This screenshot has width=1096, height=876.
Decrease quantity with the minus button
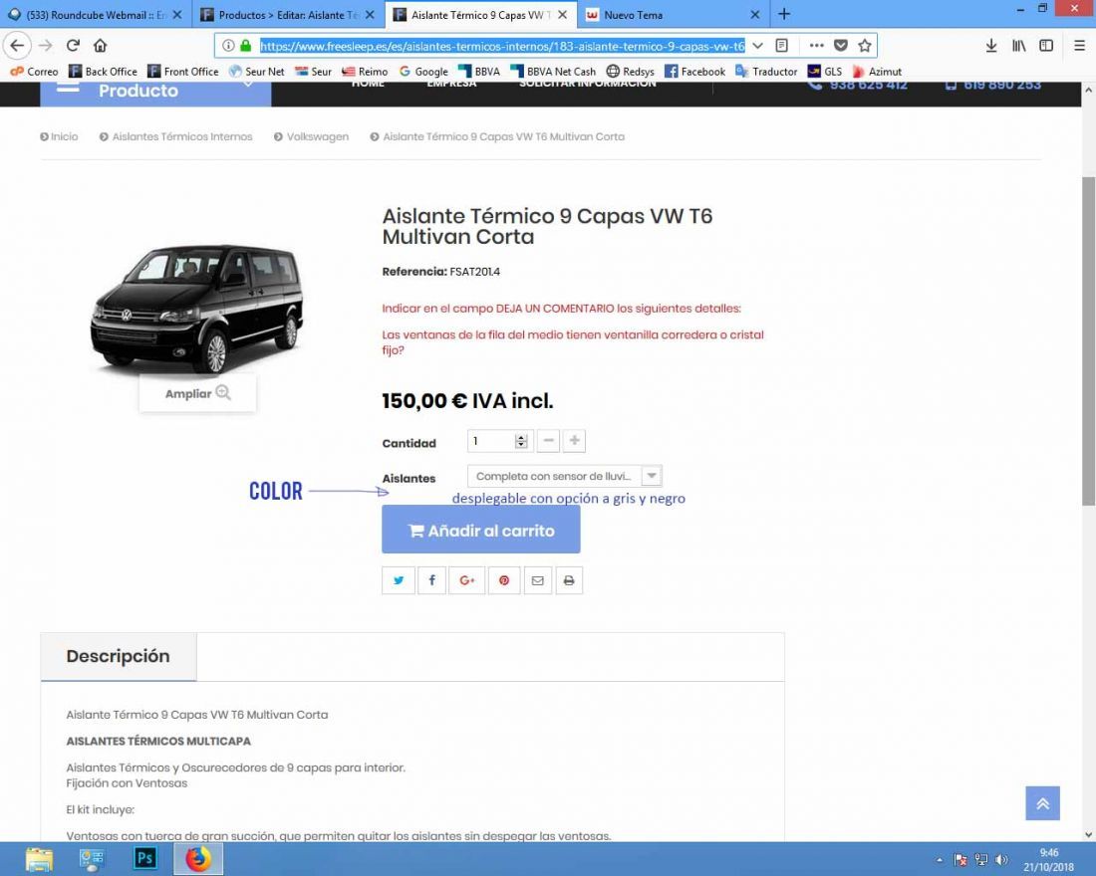tap(549, 441)
